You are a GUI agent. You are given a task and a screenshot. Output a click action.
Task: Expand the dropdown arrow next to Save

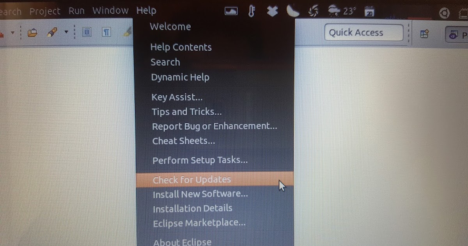point(13,33)
